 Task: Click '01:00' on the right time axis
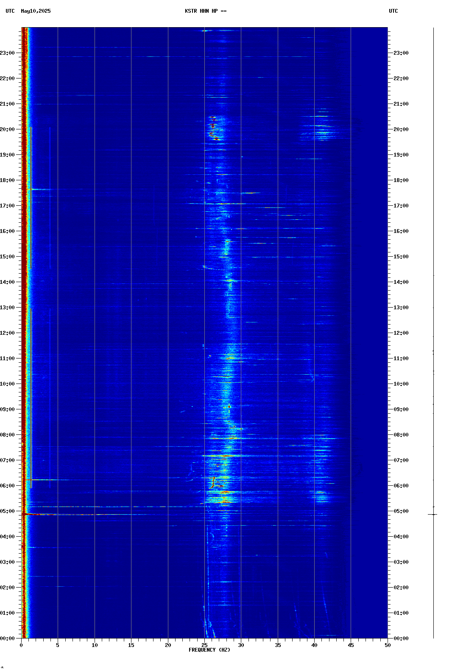(x=401, y=613)
